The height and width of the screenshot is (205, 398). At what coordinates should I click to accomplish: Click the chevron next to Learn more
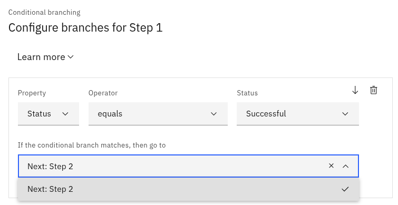click(71, 57)
